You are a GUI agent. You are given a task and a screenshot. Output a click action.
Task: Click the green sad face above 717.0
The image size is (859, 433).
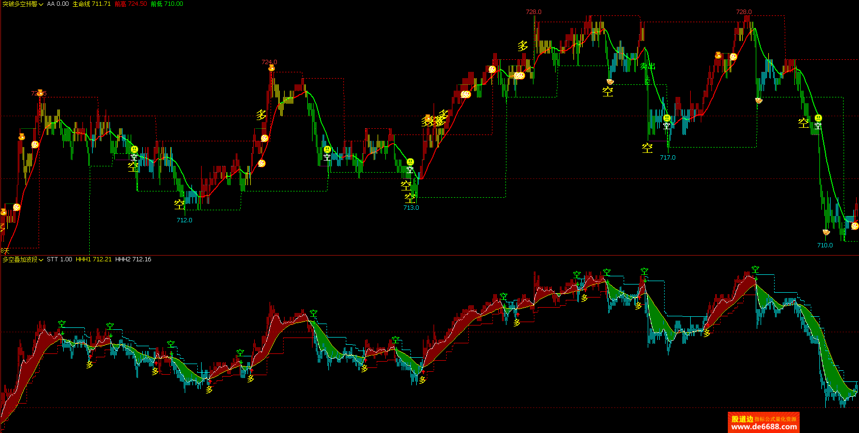667,118
